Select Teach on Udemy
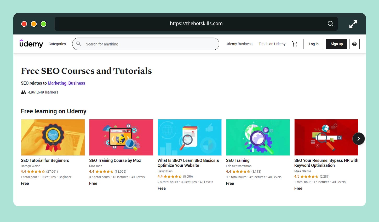The image size is (379, 222). [x=272, y=44]
